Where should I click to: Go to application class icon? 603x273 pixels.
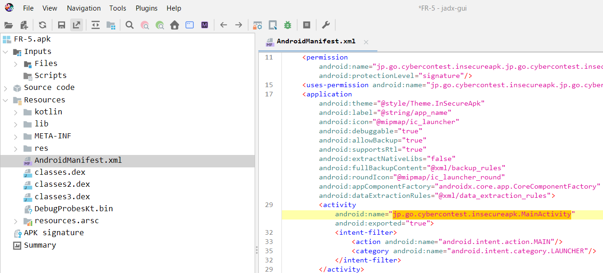point(190,25)
